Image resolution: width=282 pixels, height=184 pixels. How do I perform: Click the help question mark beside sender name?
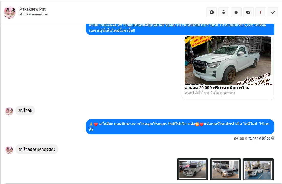pyautogui.click(x=273, y=138)
